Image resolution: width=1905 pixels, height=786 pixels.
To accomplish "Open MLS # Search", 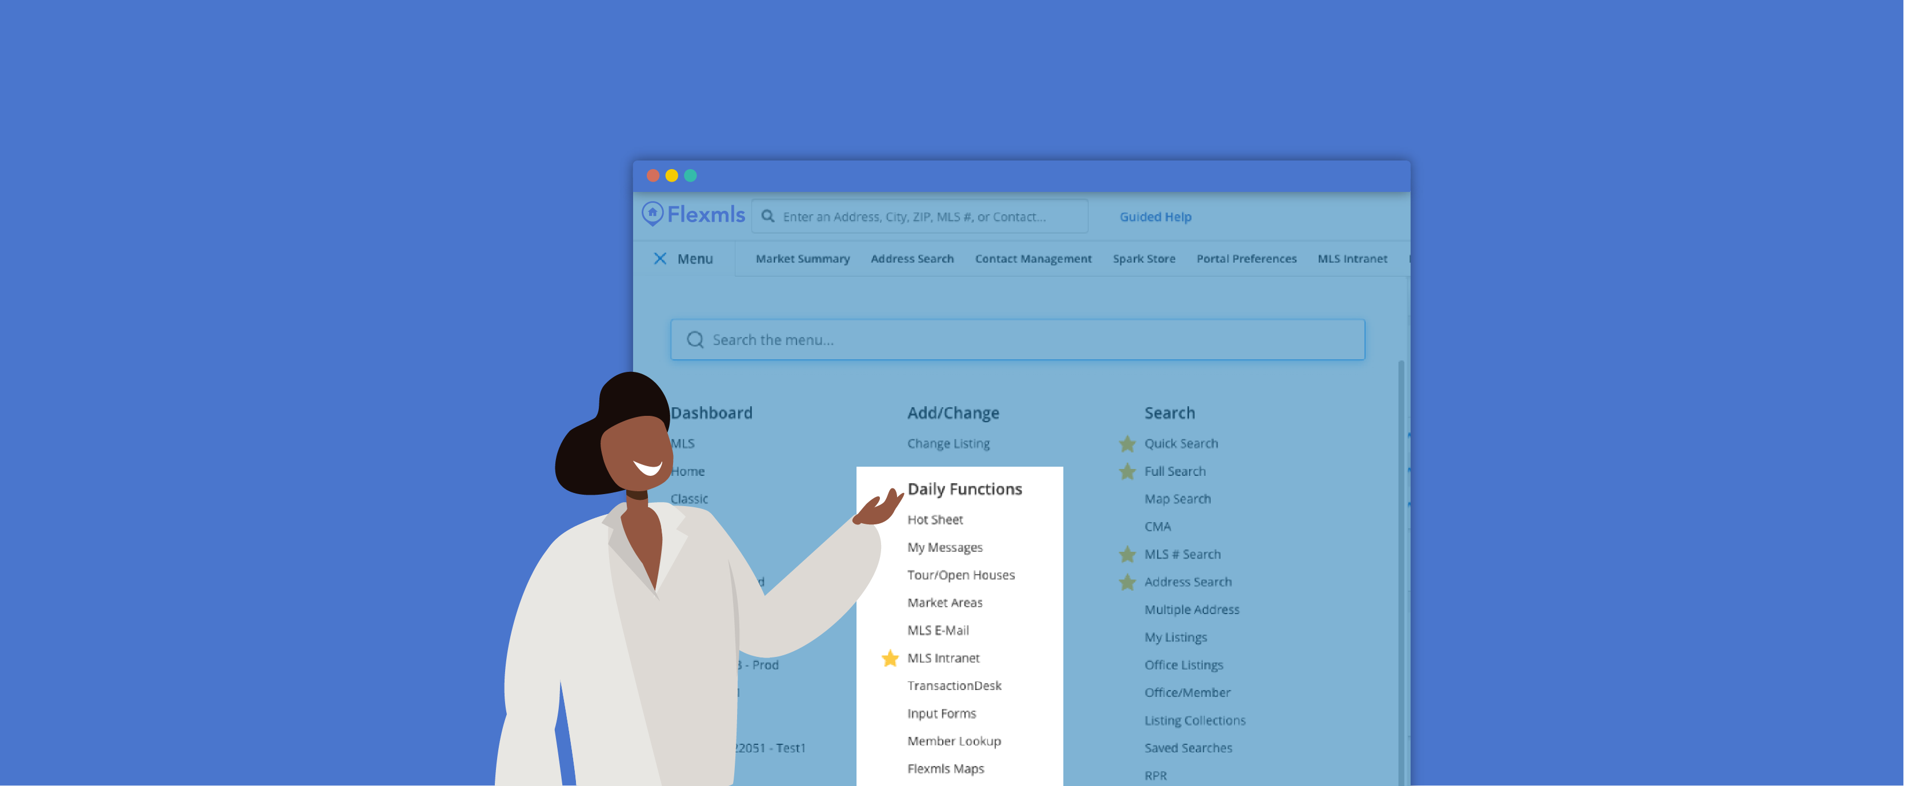I will coord(1183,554).
